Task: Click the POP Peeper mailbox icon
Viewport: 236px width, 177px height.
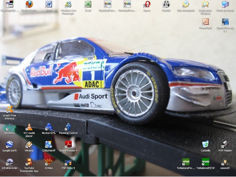Action: pos(225,144)
